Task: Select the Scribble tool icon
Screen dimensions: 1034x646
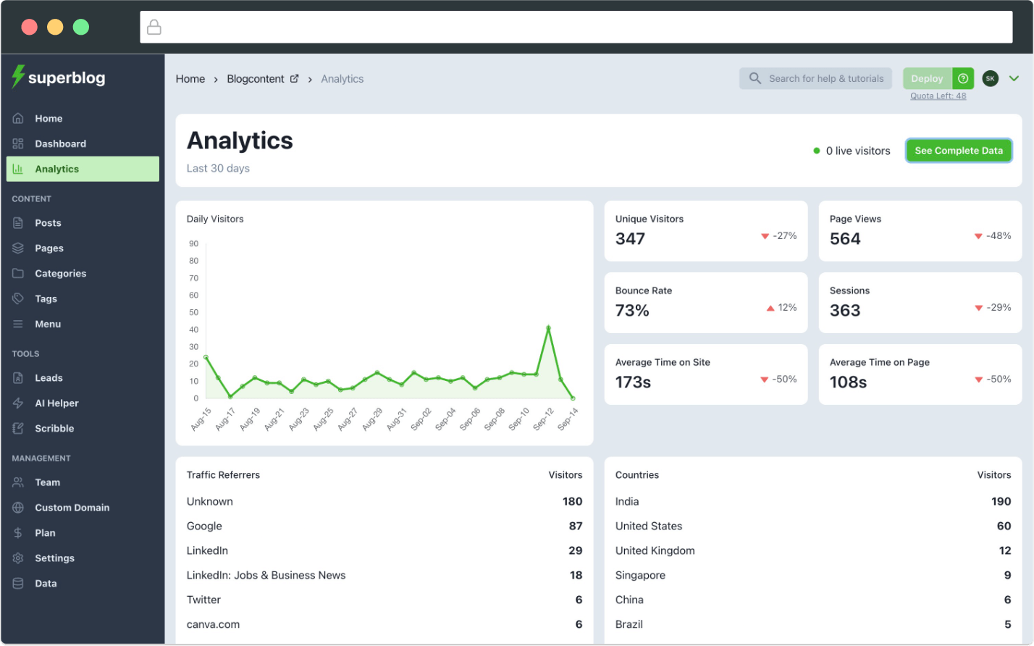Action: [19, 428]
